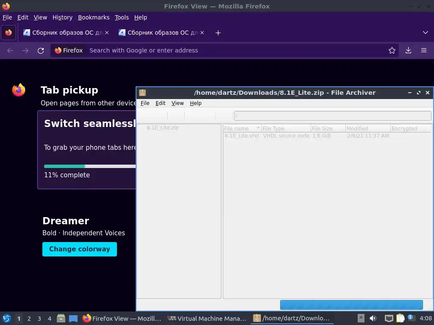
Task: Open File Archiver Help menu
Action: pyautogui.click(x=196, y=103)
